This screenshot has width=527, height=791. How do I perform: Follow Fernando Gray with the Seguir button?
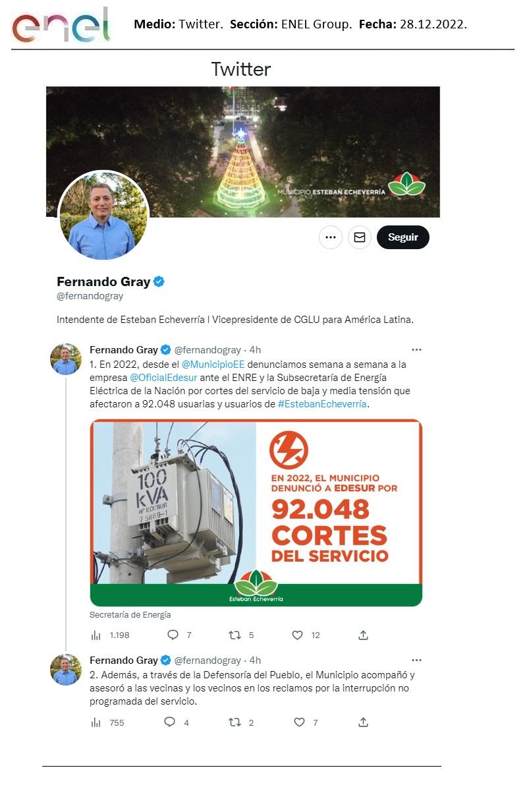click(403, 237)
